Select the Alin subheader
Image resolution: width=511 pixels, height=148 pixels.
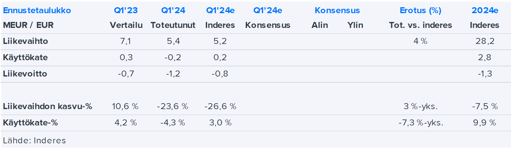pyautogui.click(x=320, y=25)
